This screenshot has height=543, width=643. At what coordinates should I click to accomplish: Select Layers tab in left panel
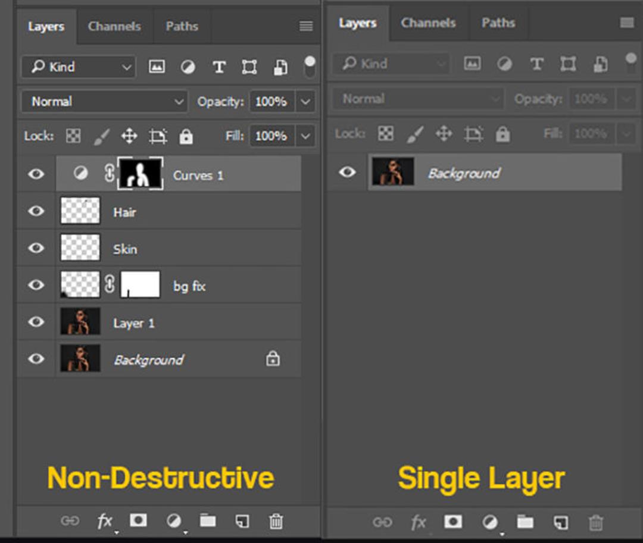[46, 27]
